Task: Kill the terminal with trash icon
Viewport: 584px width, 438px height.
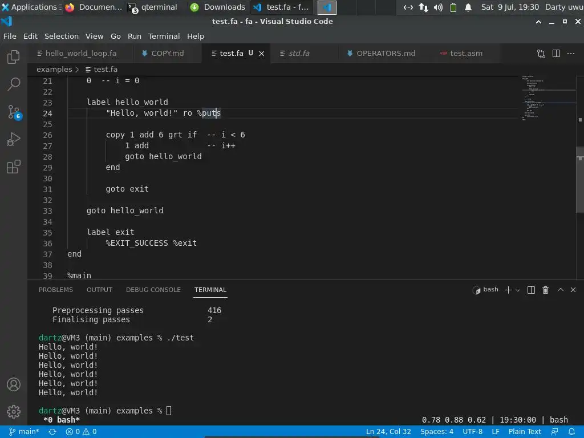Action: point(545,290)
